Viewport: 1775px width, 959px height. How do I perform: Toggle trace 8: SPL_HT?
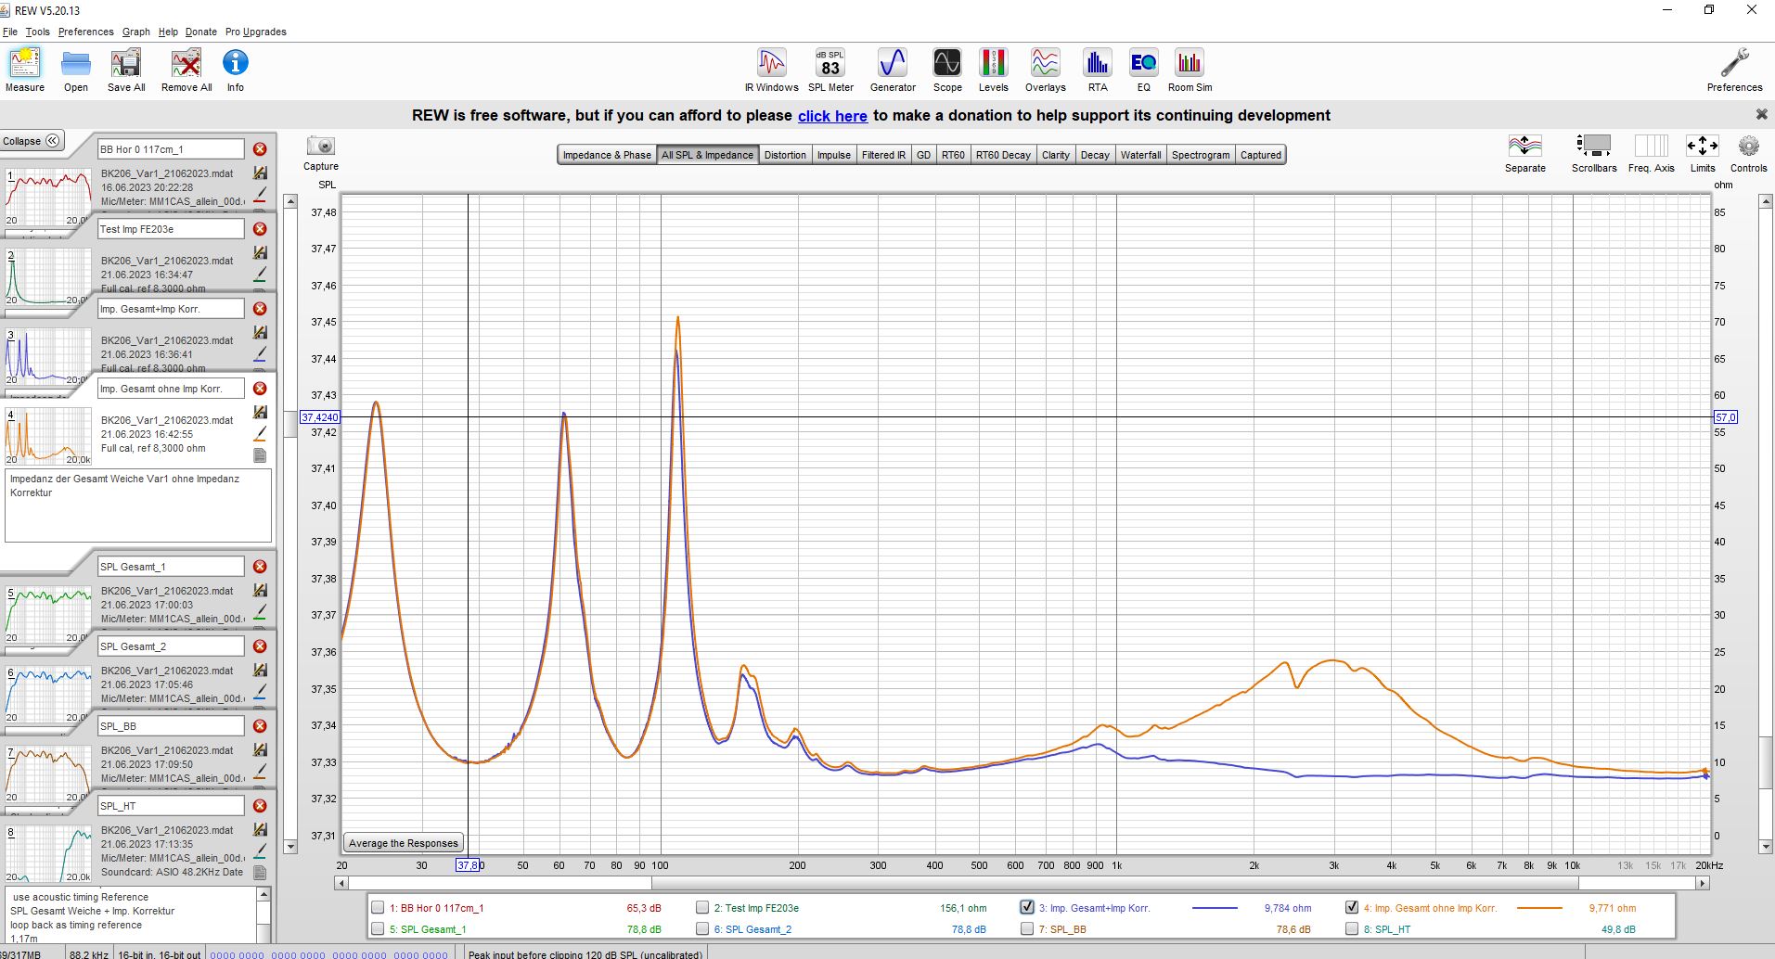(1352, 928)
